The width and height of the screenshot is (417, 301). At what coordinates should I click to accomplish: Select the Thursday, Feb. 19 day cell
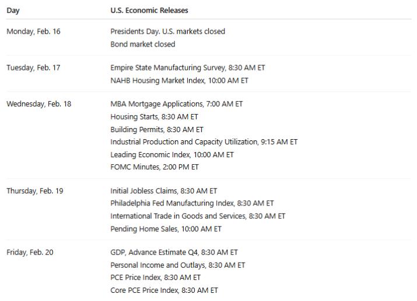click(x=34, y=191)
